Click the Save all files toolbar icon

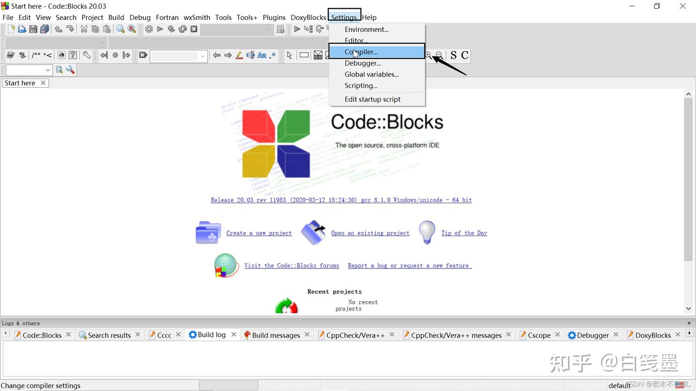(x=44, y=29)
